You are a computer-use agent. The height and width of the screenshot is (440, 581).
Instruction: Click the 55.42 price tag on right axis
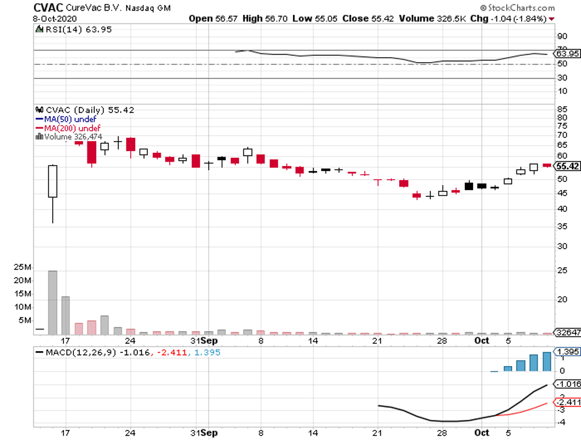pyautogui.click(x=567, y=166)
